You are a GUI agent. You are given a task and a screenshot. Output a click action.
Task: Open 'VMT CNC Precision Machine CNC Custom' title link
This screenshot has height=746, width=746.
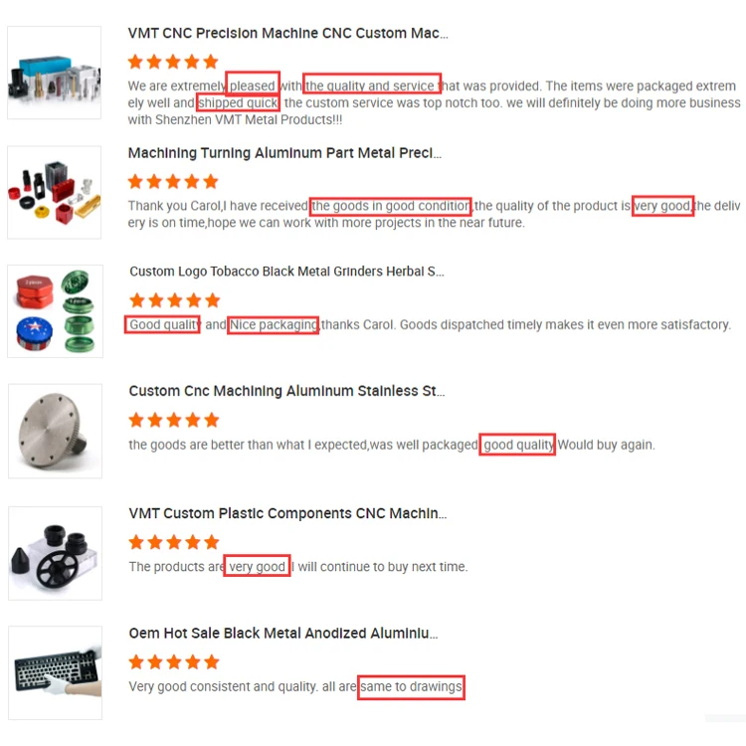[x=287, y=33]
